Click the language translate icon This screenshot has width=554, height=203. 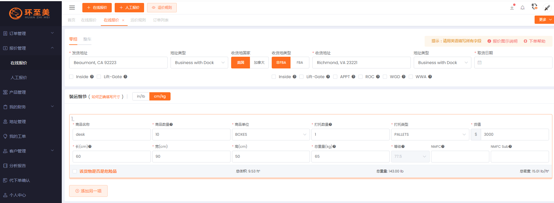[x=535, y=7]
